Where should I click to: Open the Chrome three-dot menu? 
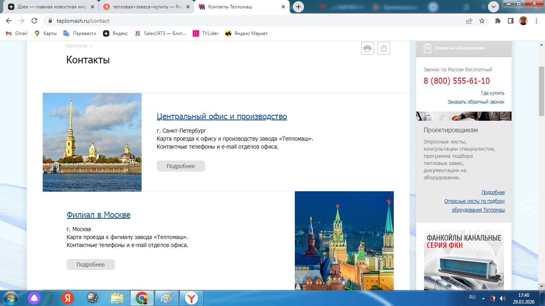pyautogui.click(x=536, y=21)
